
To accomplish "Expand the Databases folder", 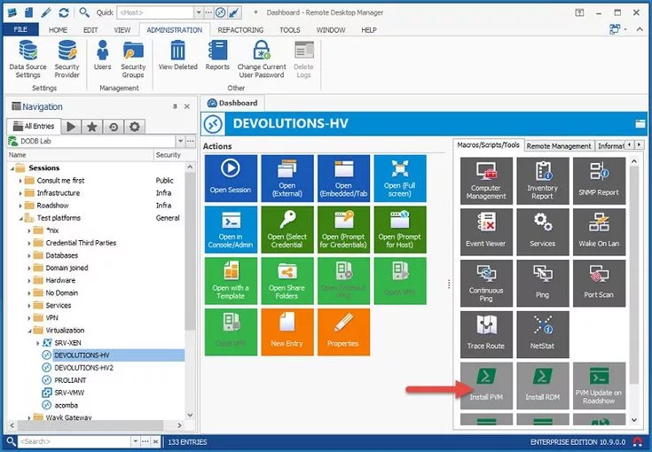I will [x=29, y=255].
